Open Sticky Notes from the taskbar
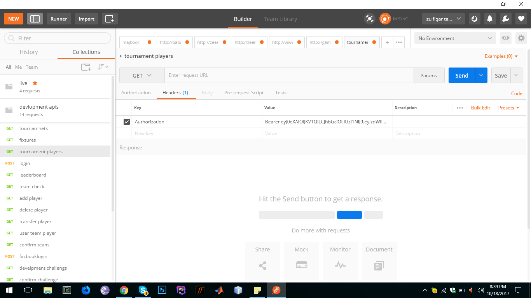This screenshot has height=298, width=531. 257,290
